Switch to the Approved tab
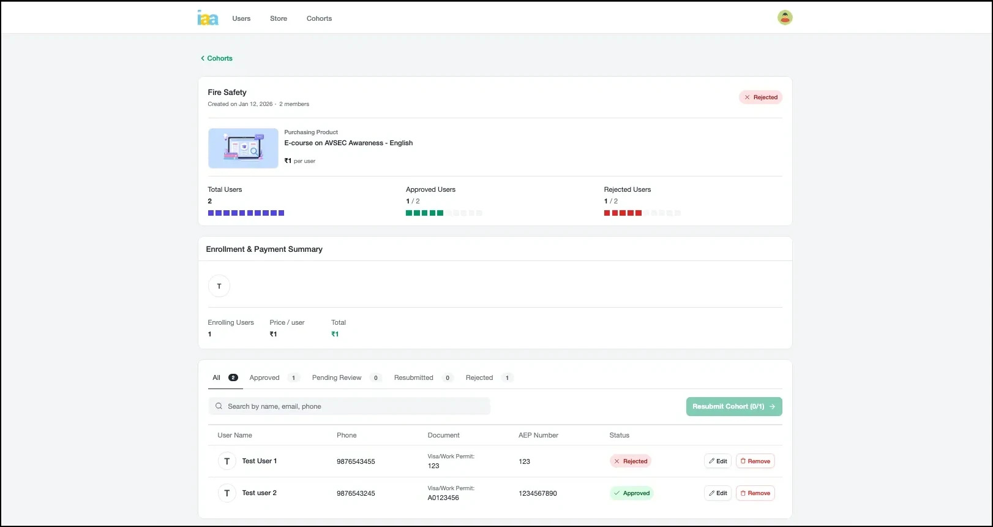This screenshot has width=993, height=527. [264, 377]
